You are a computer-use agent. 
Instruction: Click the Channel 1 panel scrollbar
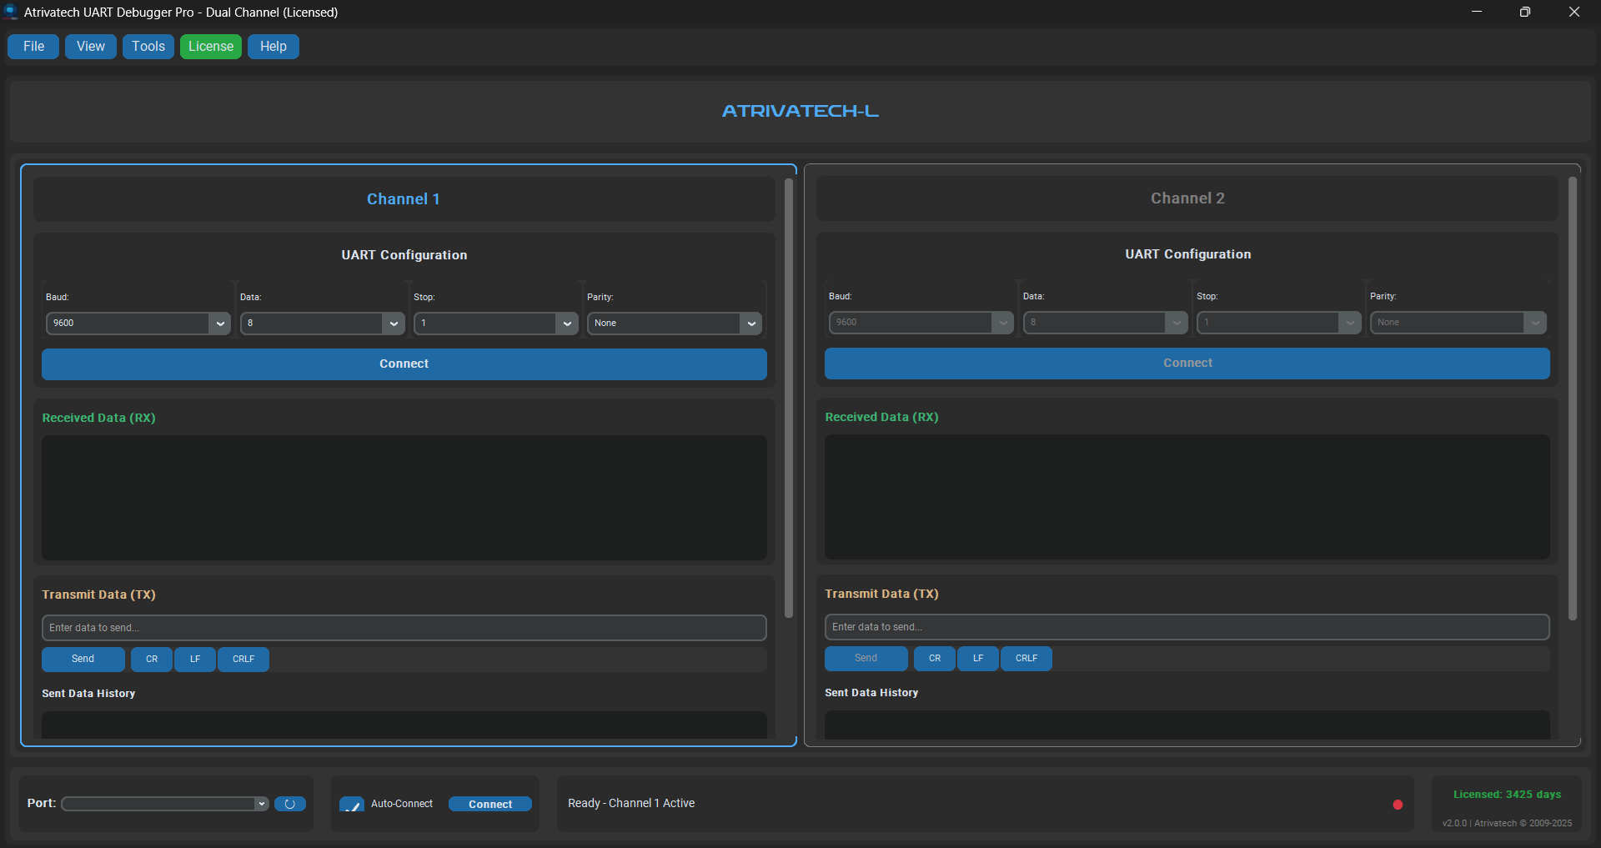[x=788, y=400]
